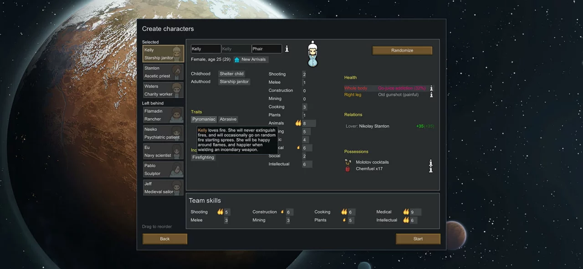Click flame icon beside Team skills Medical
This screenshot has width=583, height=269.
(x=406, y=212)
